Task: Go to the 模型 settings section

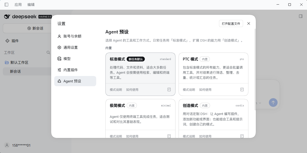Action: coord(75,59)
